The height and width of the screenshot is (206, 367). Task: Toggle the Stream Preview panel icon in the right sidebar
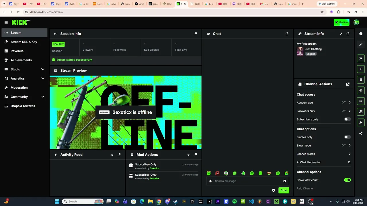click(361, 58)
